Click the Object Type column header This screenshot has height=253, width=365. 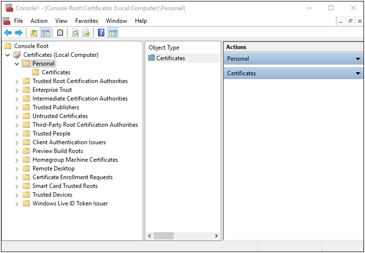[164, 48]
